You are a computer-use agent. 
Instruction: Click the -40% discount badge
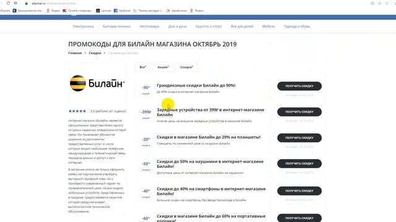(x=146, y=191)
